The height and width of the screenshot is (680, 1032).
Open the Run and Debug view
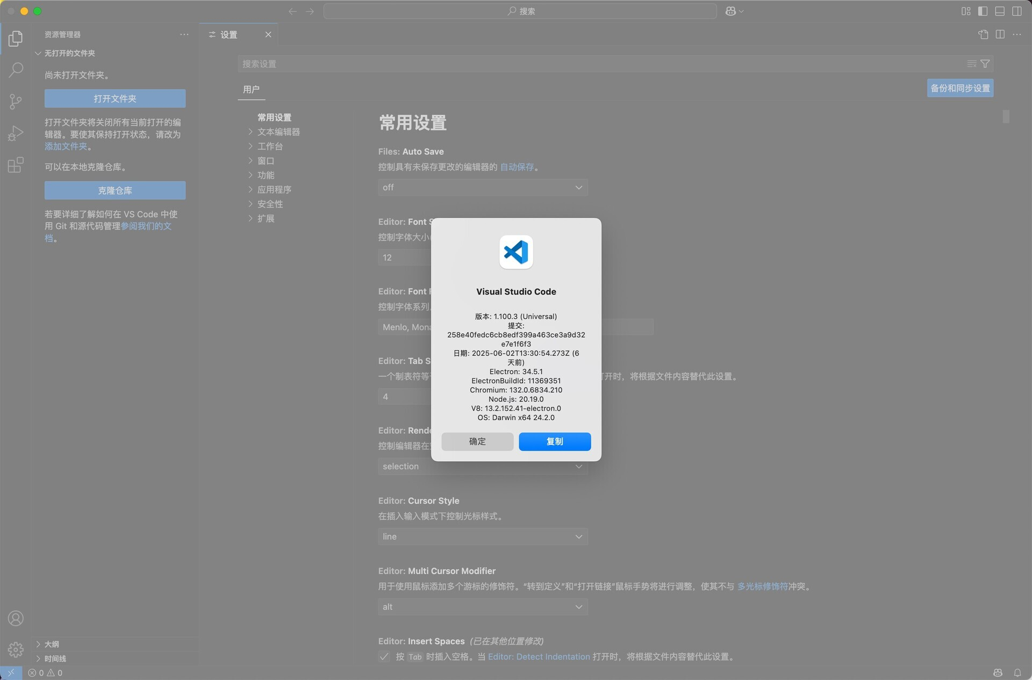pos(16,133)
